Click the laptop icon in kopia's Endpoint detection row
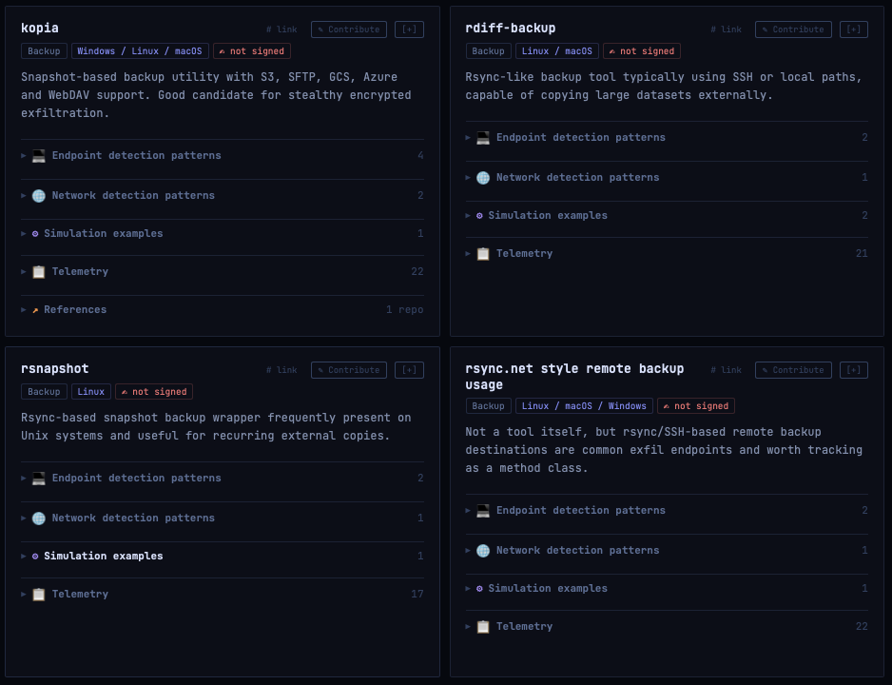Image resolution: width=892 pixels, height=685 pixels. 38,156
